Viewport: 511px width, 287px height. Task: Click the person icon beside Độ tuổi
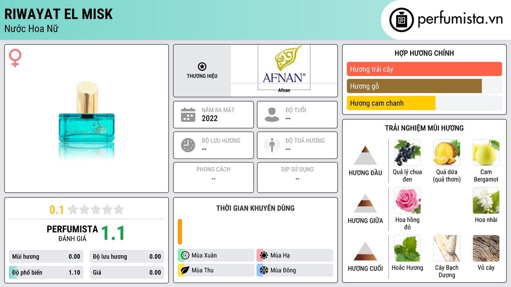click(x=271, y=115)
